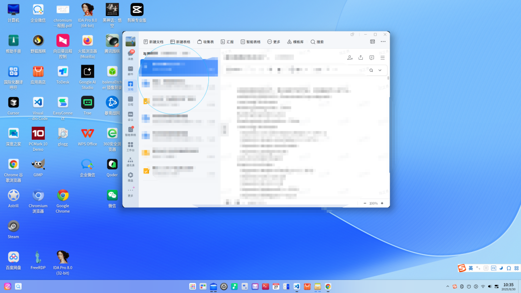Open the Visual Studio Code desktop icon
This screenshot has width=521, height=293.
38,108
